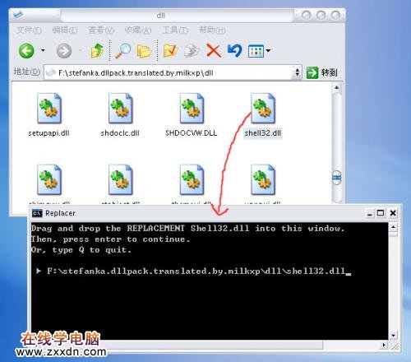
Task: Open the 工具(T) menu
Action: tap(175, 30)
